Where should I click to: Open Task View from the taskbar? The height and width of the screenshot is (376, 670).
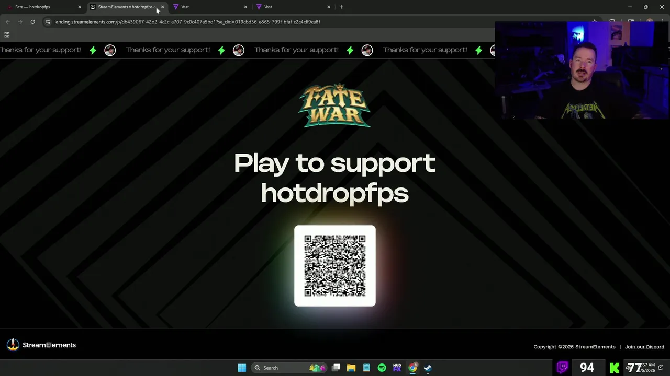(x=336, y=368)
